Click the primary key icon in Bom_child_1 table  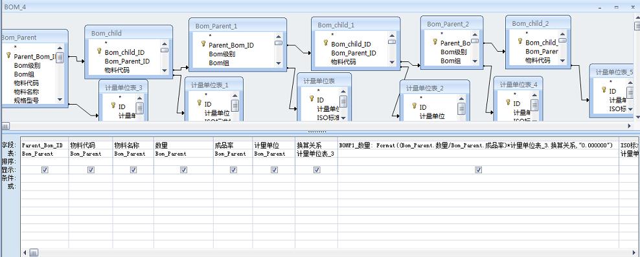coord(326,42)
